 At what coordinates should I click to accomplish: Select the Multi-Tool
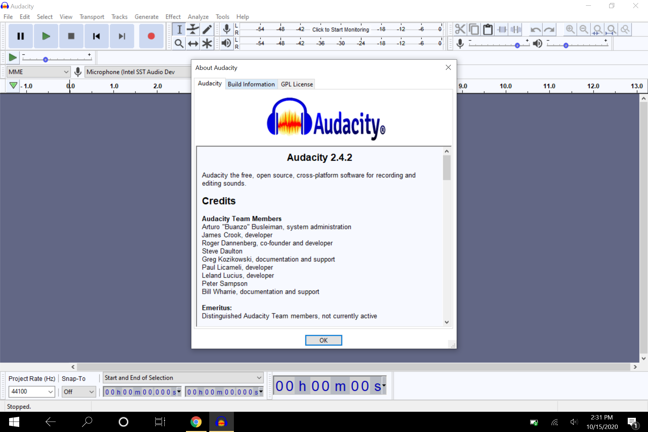[x=207, y=43]
